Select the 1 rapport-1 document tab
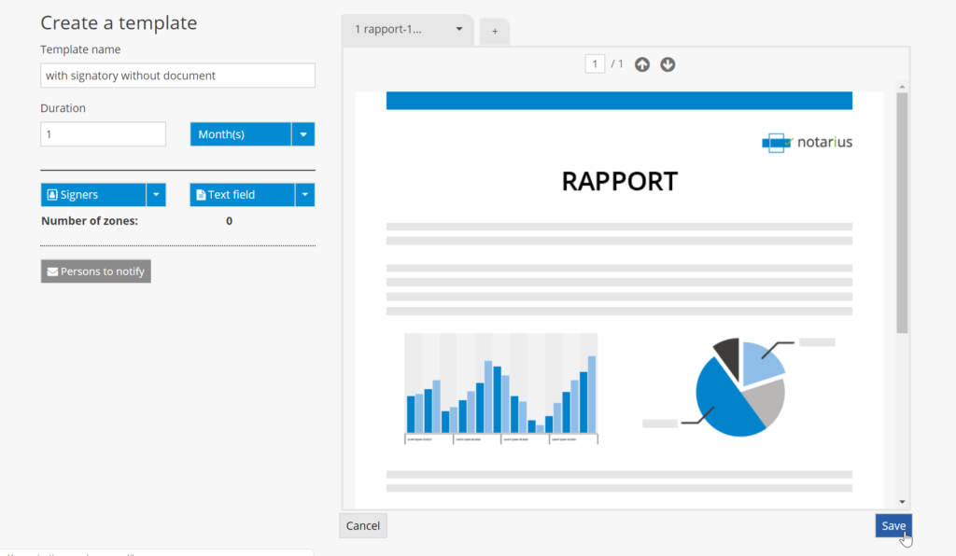The width and height of the screenshot is (956, 556). tap(392, 29)
